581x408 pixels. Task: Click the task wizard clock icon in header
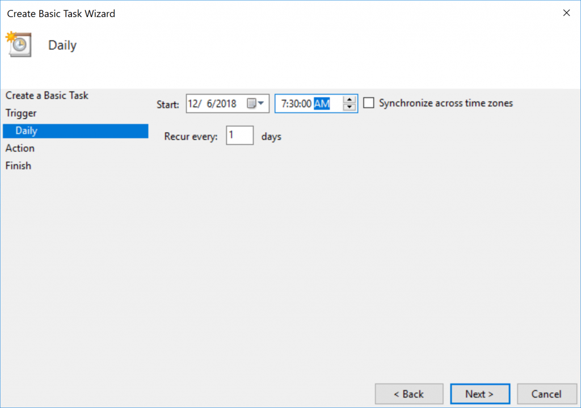pyautogui.click(x=19, y=45)
